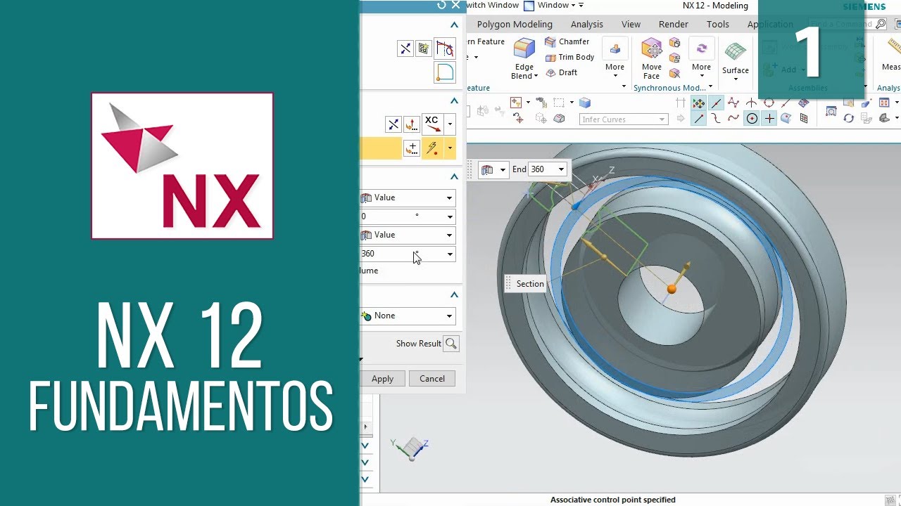Collapse the top section group chevron
Viewport: 901px width, 506px height.
click(455, 25)
